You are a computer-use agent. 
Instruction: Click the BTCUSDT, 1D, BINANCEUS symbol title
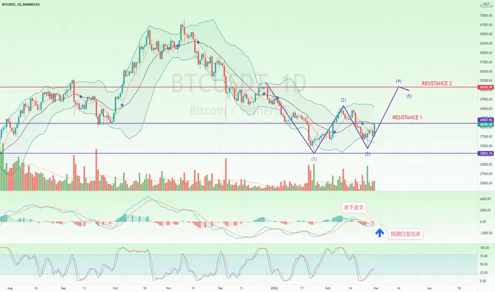[21, 4]
